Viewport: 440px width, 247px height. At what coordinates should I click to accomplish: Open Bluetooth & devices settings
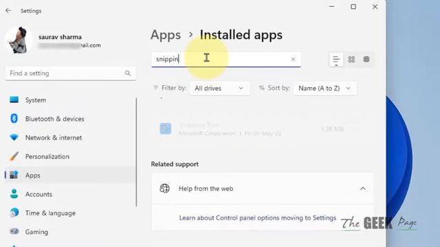pyautogui.click(x=70, y=119)
